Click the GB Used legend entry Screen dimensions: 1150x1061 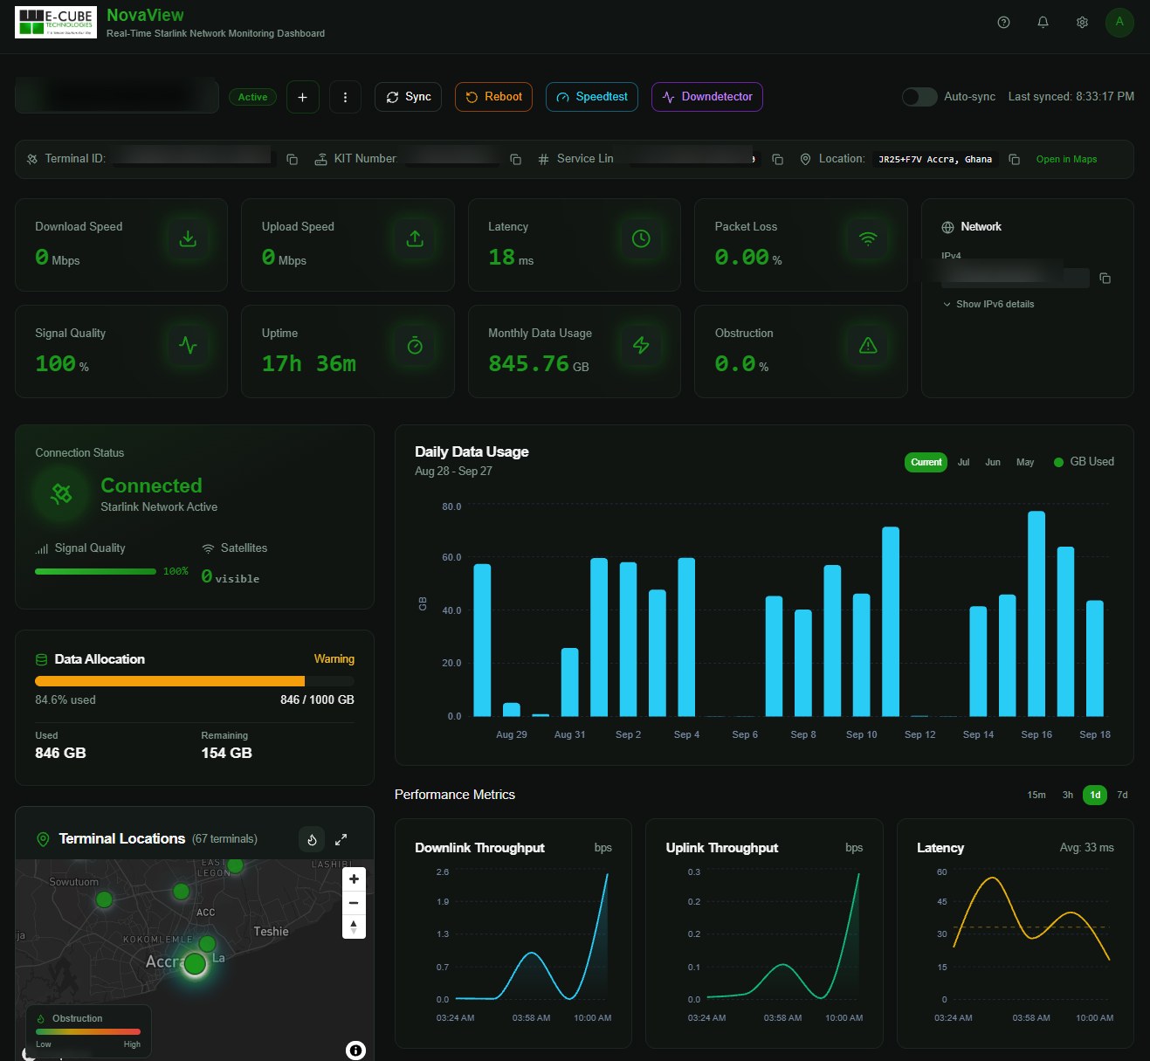1084,462
